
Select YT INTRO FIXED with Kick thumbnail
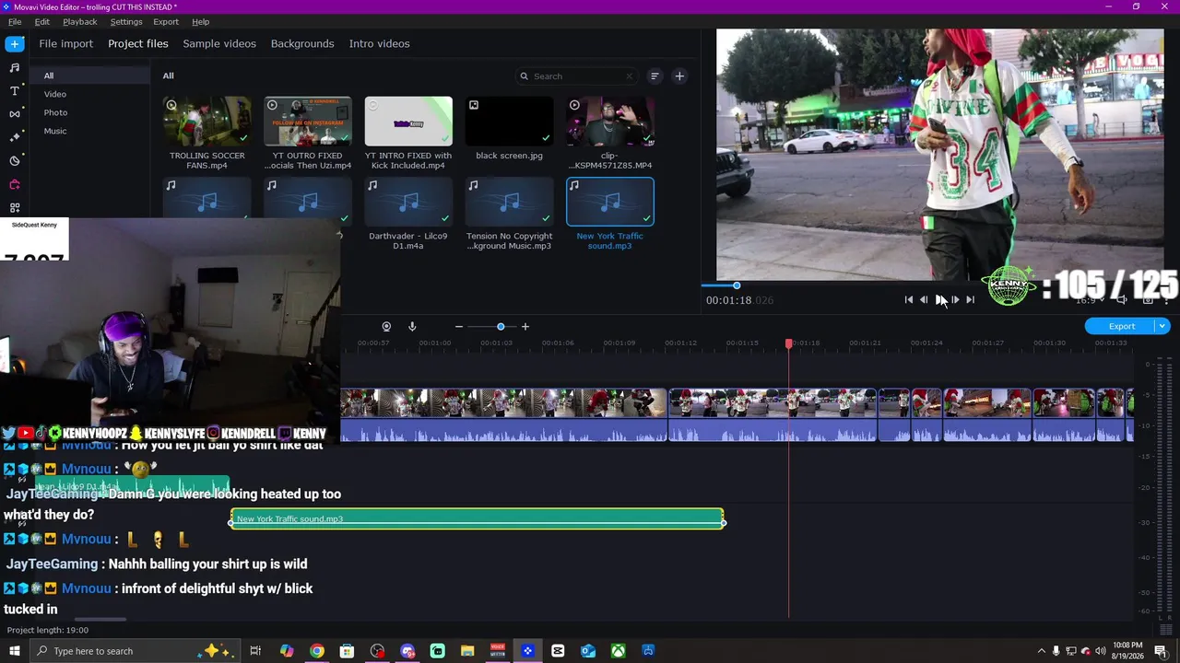[408, 122]
